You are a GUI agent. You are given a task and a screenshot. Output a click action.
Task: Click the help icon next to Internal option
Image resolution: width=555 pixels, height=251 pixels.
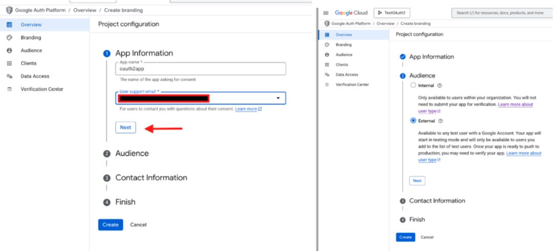coord(439,85)
